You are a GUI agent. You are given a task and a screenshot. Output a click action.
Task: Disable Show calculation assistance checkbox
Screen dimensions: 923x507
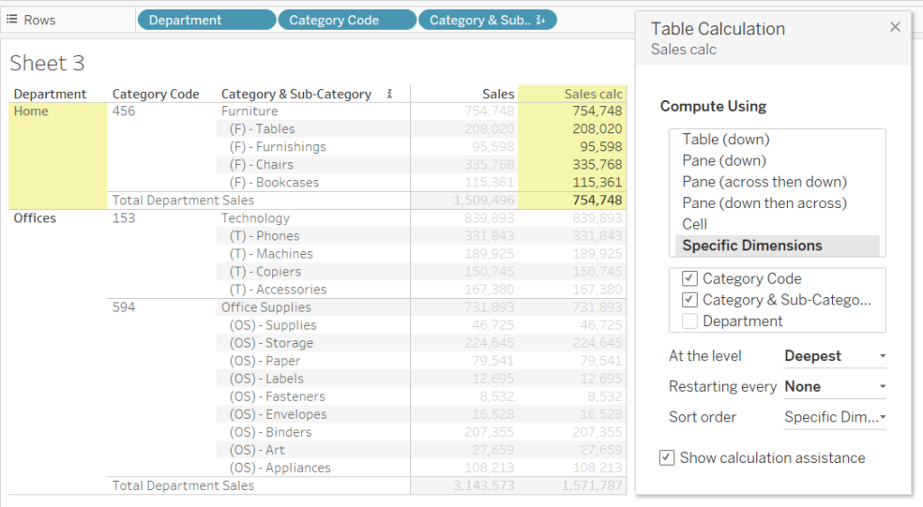click(667, 457)
